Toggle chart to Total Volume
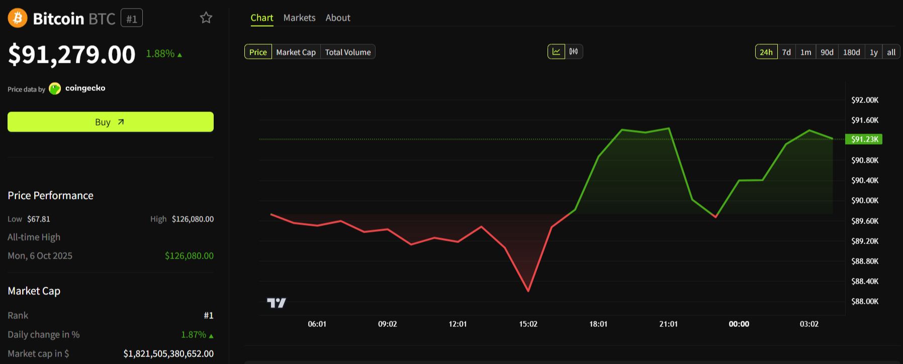 (347, 52)
